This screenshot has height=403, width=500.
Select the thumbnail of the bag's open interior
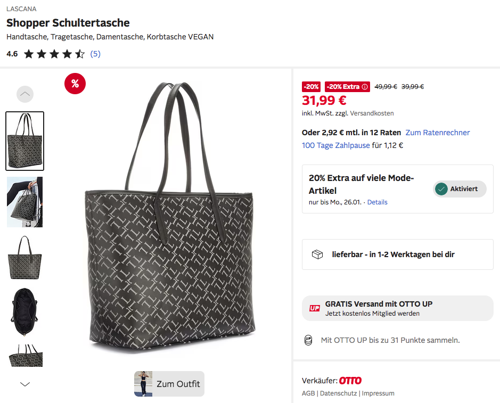click(24, 311)
